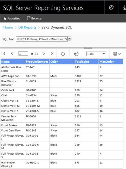
Task: Expand the SQL Text parameter dropdown arrow
Action: tap(70, 39)
